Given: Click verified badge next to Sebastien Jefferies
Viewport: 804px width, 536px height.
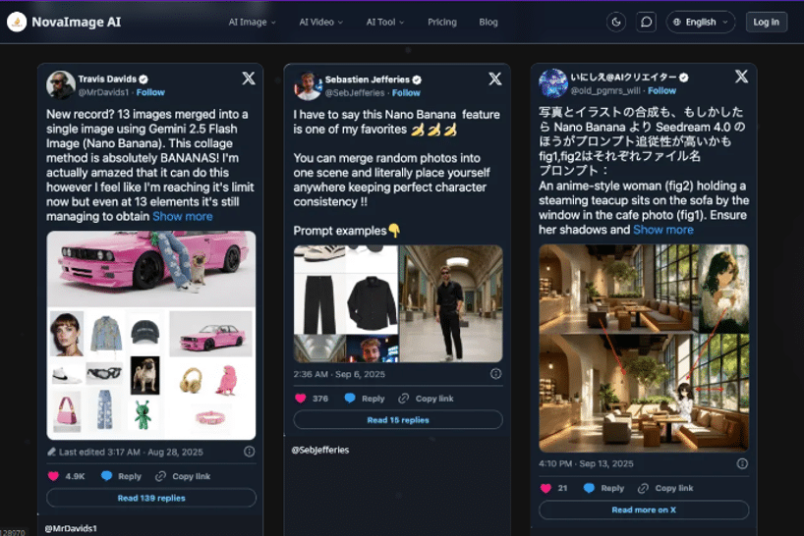Looking at the screenshot, I should point(417,80).
